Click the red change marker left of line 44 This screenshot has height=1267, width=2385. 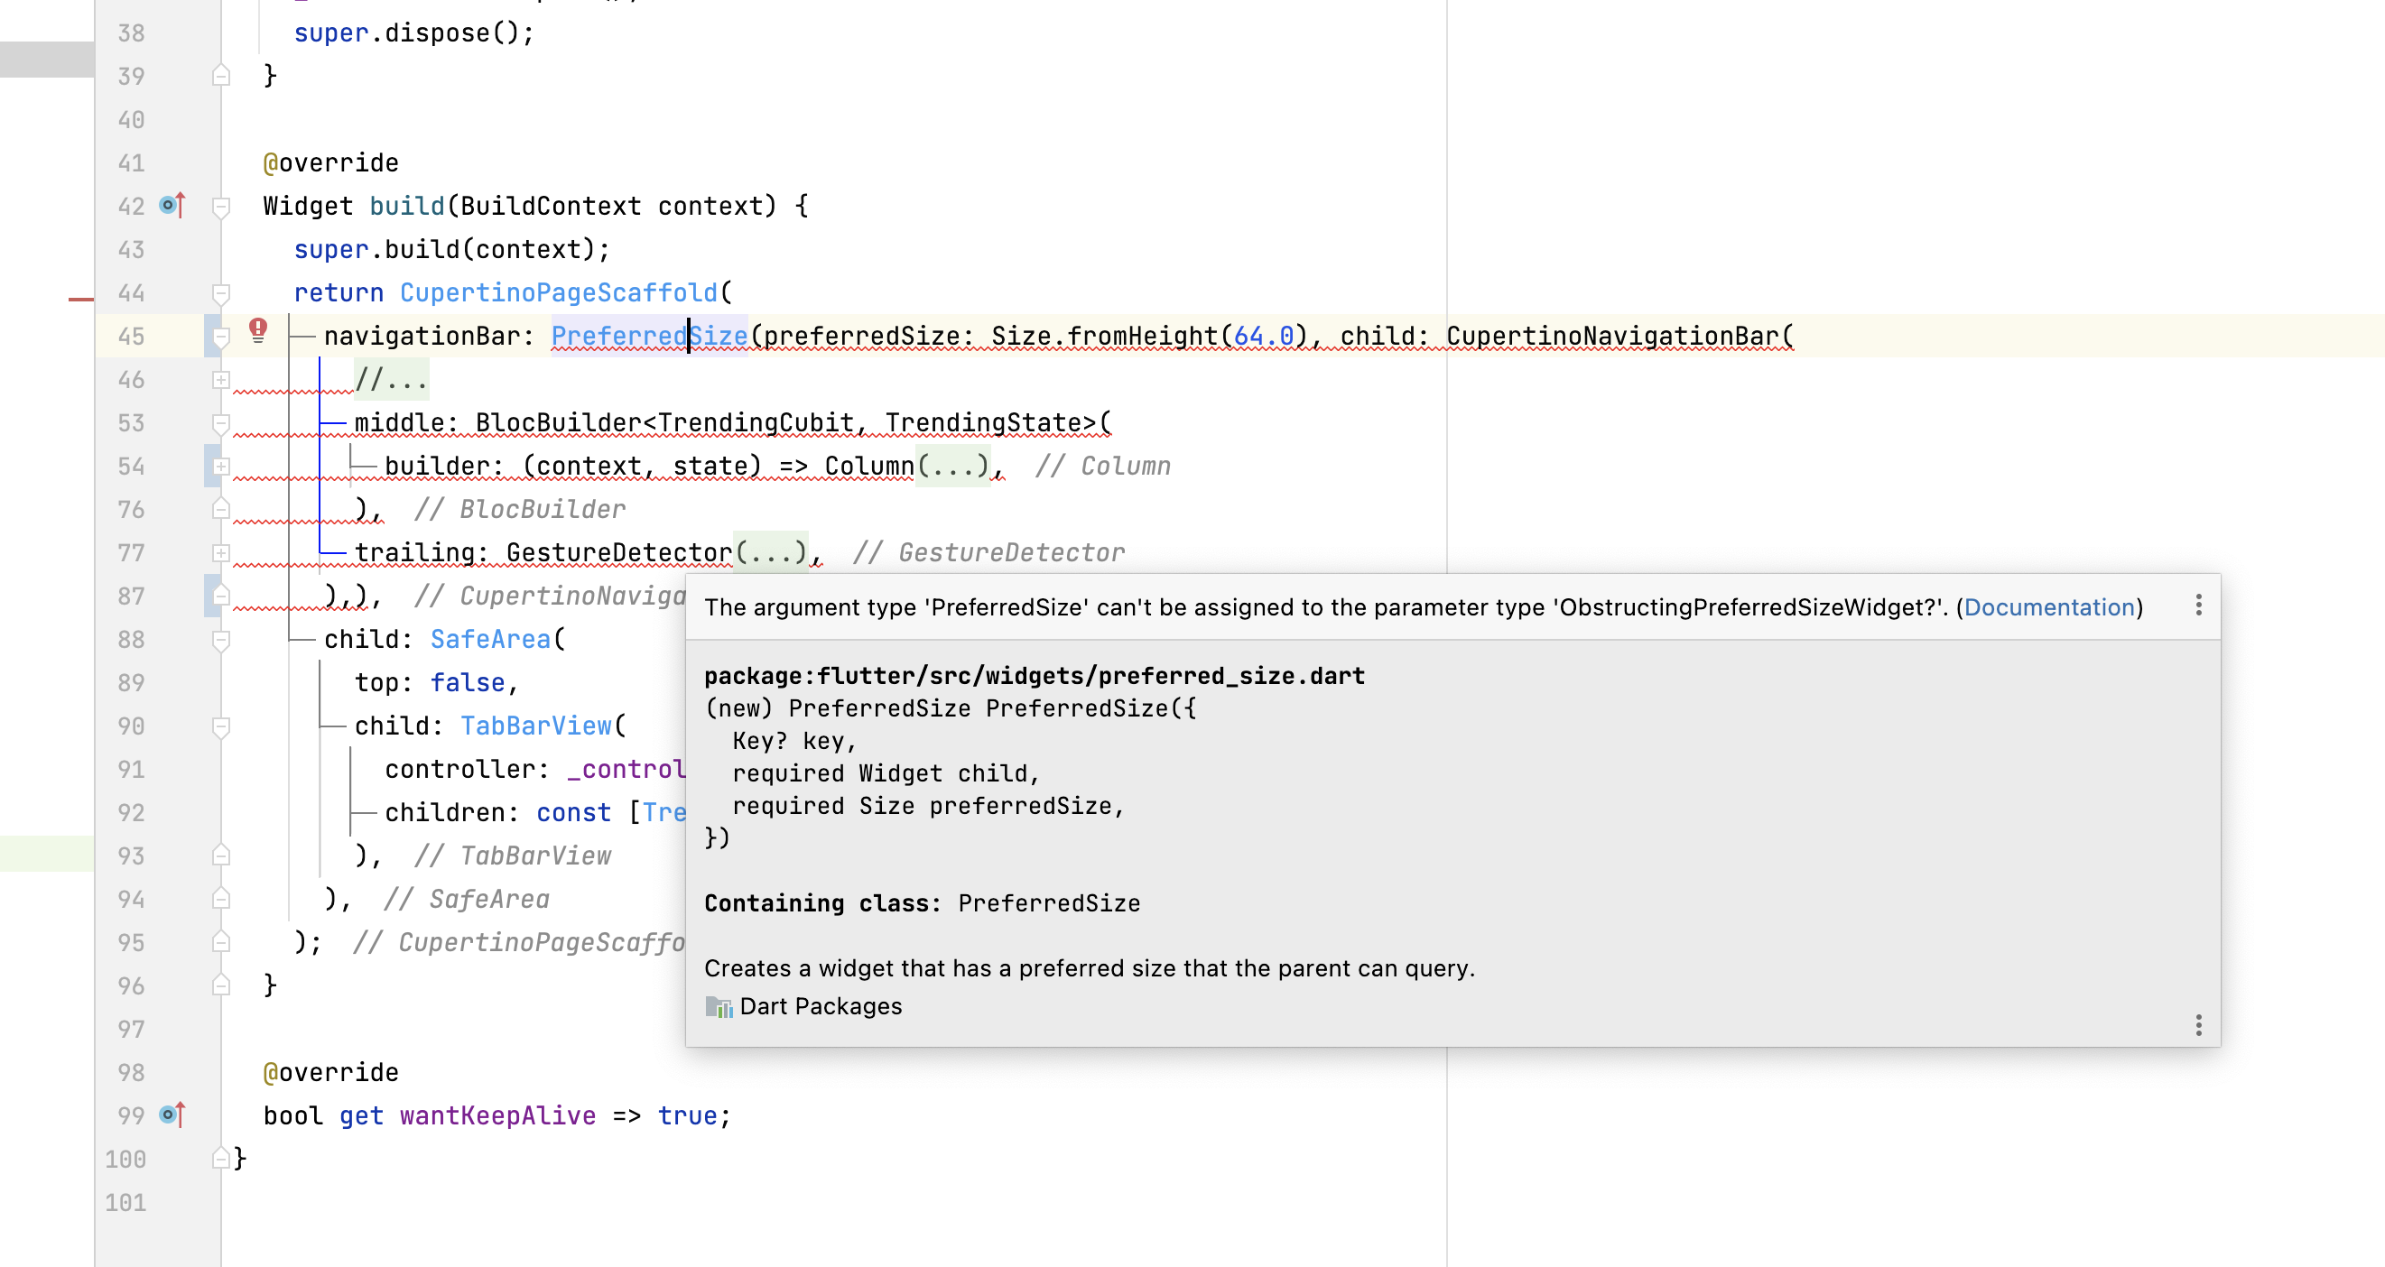(x=81, y=298)
